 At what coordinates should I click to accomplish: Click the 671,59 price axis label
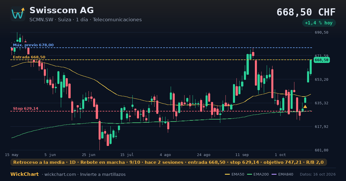(321, 56)
